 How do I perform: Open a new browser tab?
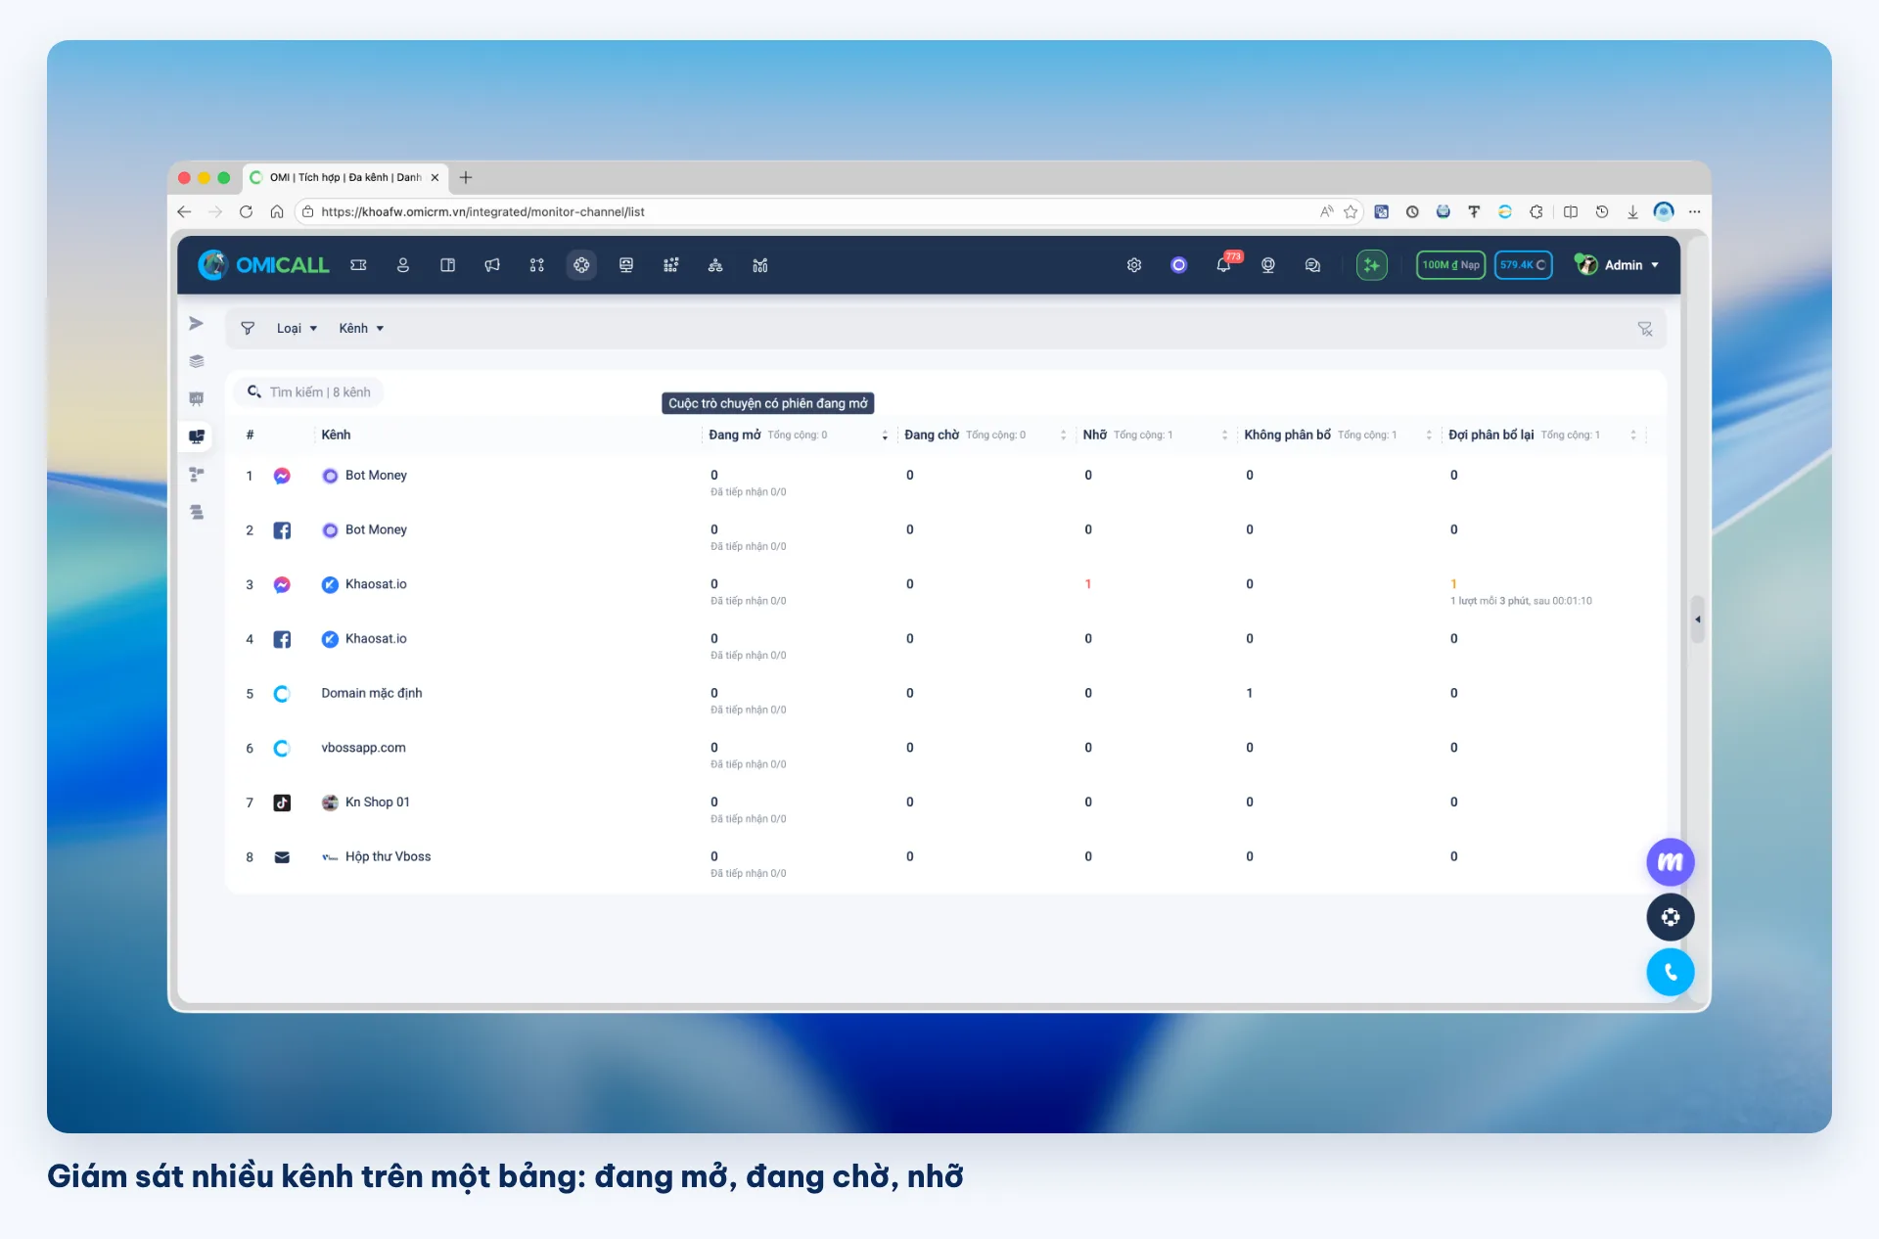coord(466,178)
